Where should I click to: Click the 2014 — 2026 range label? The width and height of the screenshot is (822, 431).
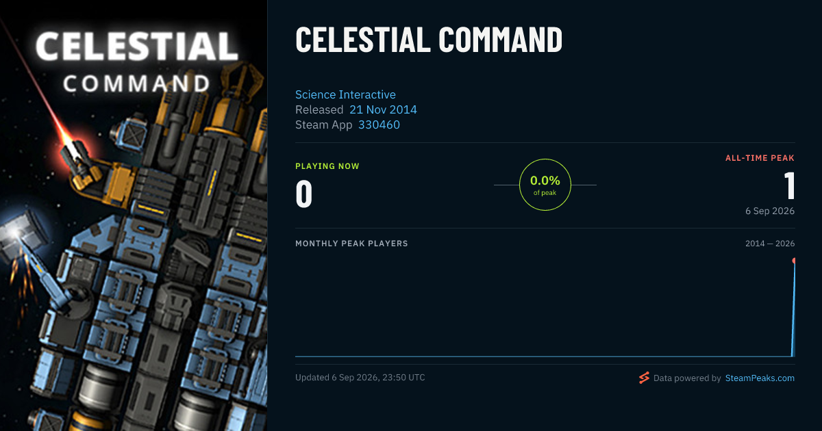tap(770, 244)
